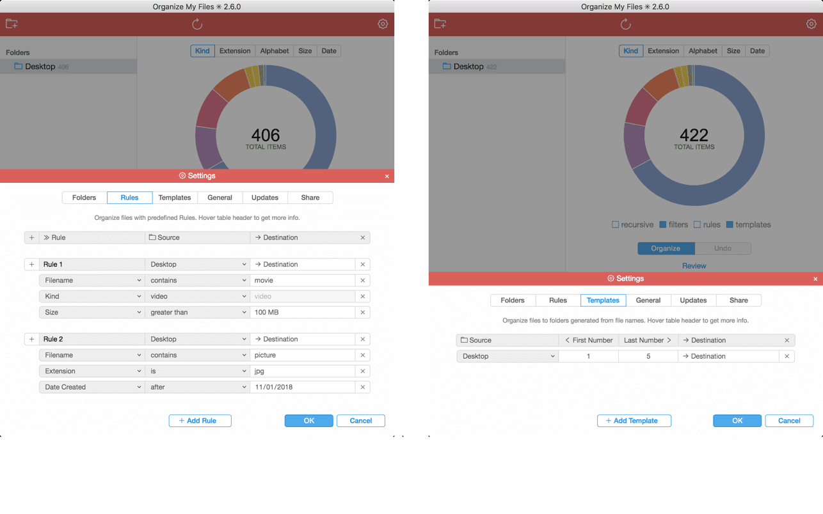This screenshot has height=514, width=823.
Task: Remove the Desktop template row with X
Action: click(787, 357)
